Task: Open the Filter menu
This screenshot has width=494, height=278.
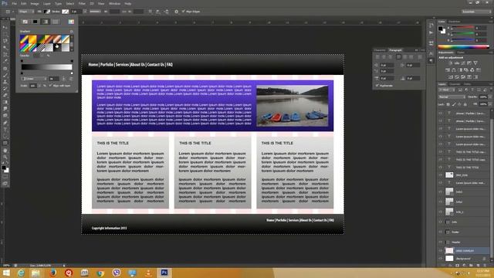Action: tap(82, 3)
